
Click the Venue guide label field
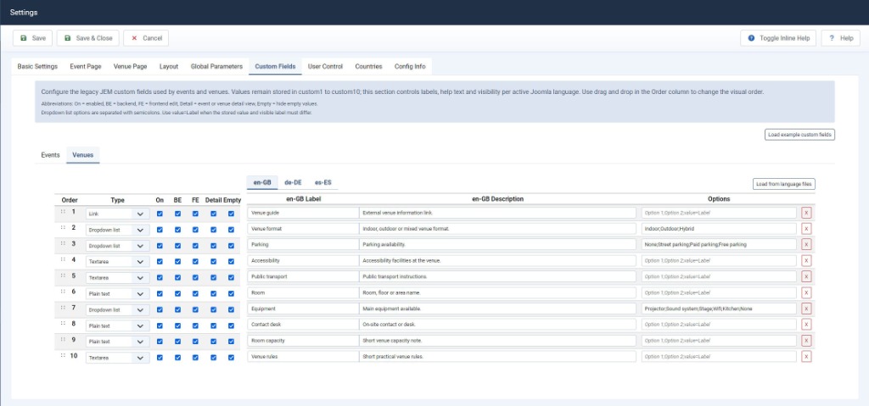tap(303, 213)
